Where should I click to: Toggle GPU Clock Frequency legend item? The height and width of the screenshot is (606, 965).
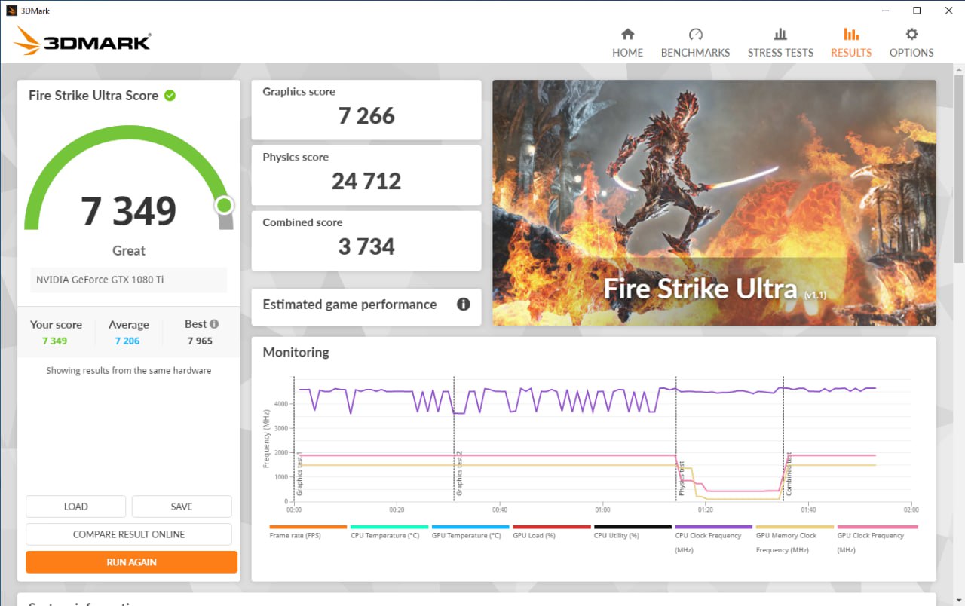click(878, 540)
